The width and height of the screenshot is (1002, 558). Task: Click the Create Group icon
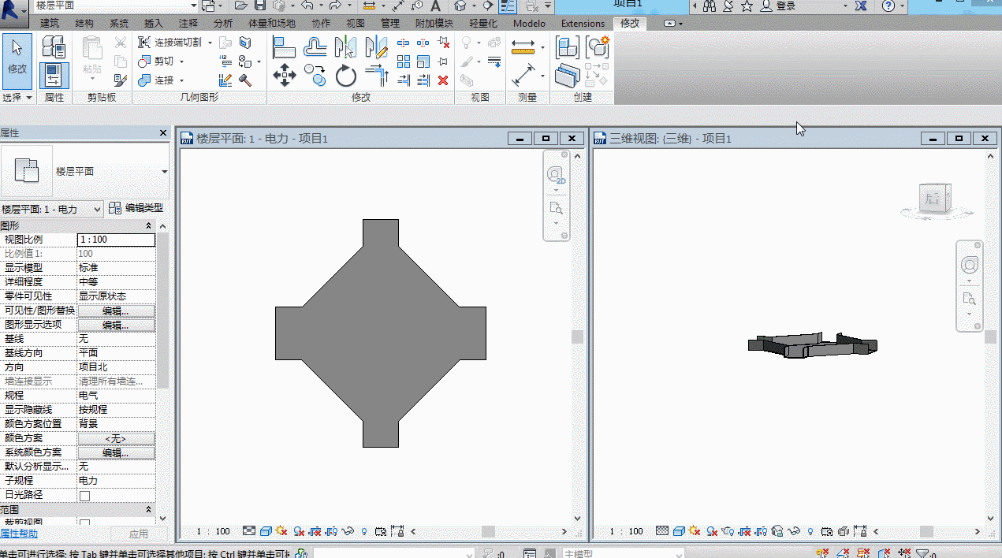pyautogui.click(x=598, y=47)
